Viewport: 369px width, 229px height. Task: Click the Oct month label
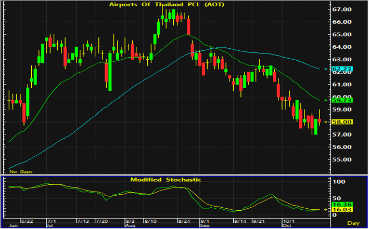[x=287, y=226]
